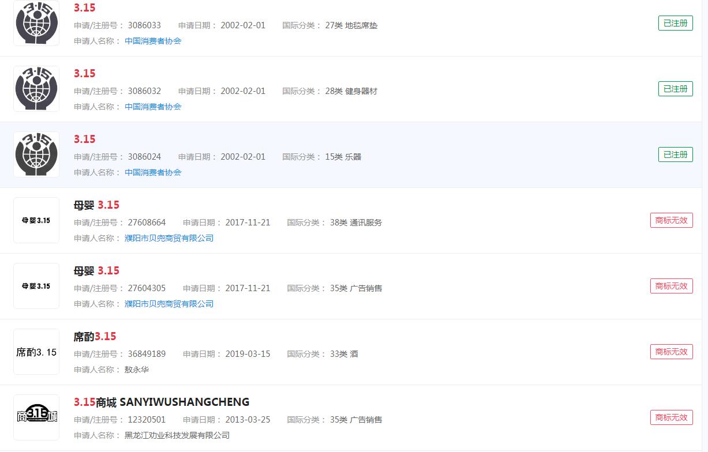Click the 已注册 badge for registration 3086032

[676, 89]
